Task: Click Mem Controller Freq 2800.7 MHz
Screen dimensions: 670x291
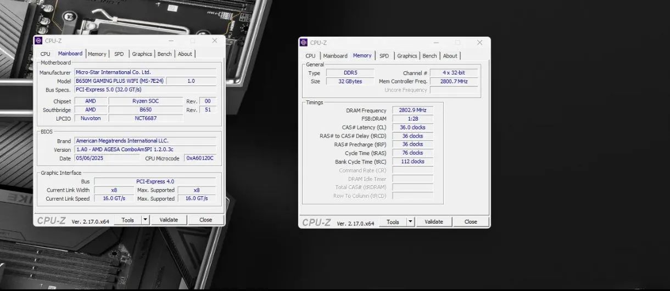Action: (x=454, y=81)
